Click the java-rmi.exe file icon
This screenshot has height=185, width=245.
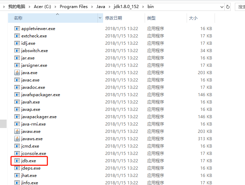coord(17,124)
